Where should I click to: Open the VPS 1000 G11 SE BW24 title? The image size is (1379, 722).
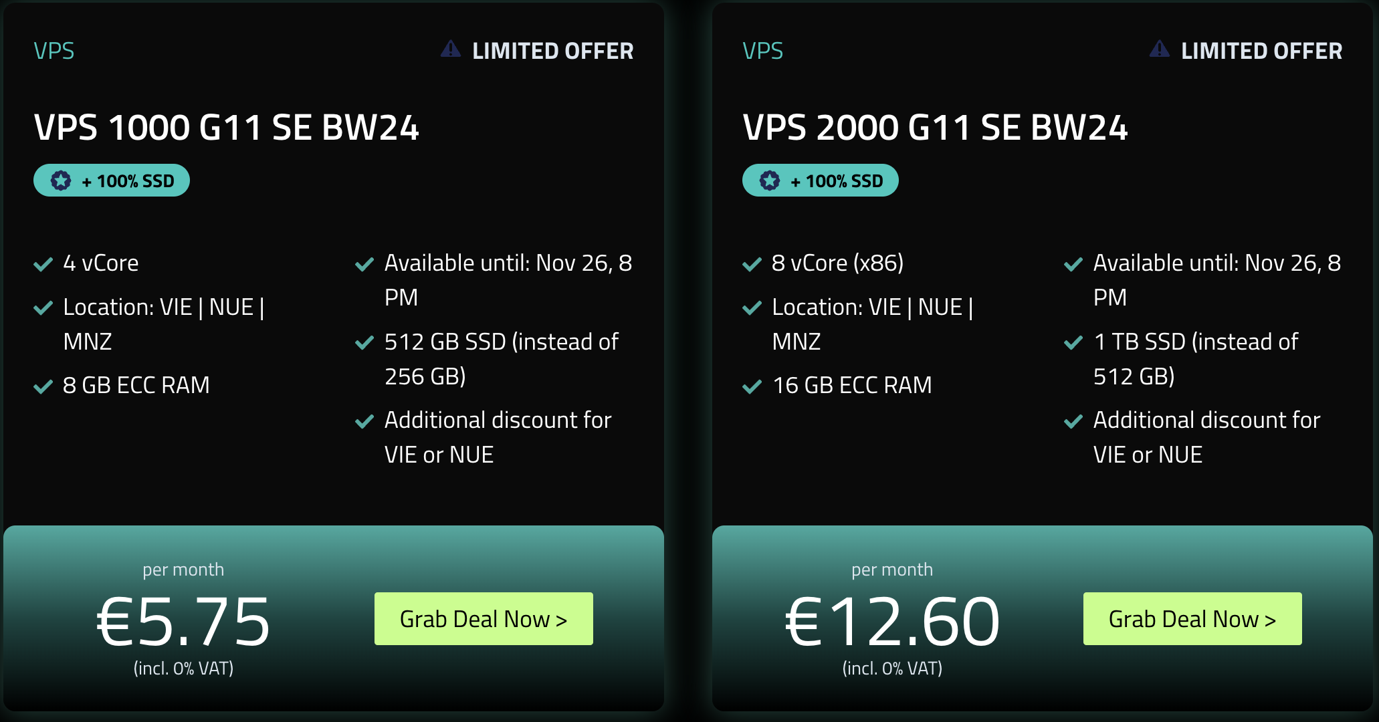pos(227,128)
